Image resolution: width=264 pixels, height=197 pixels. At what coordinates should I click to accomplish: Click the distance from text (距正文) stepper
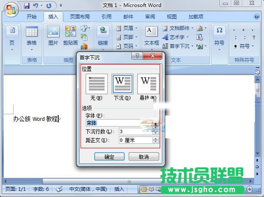point(155,140)
